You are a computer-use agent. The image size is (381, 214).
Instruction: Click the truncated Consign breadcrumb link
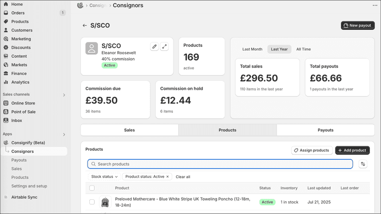pyautogui.click(x=98, y=6)
